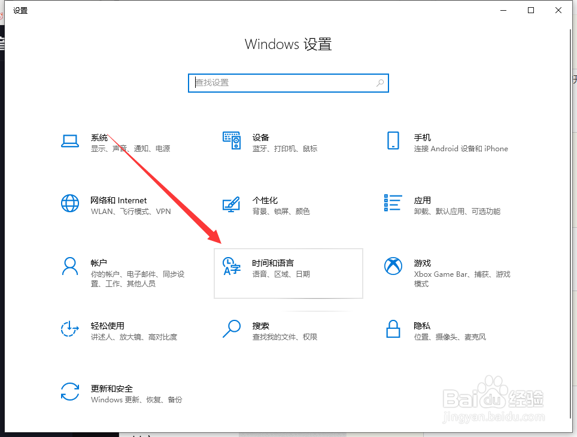The height and width of the screenshot is (437, 577).
Task: Select the 系统 heading
Action: coord(99,137)
